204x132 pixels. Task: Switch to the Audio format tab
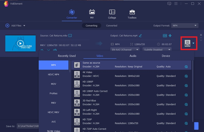coord(133,56)
